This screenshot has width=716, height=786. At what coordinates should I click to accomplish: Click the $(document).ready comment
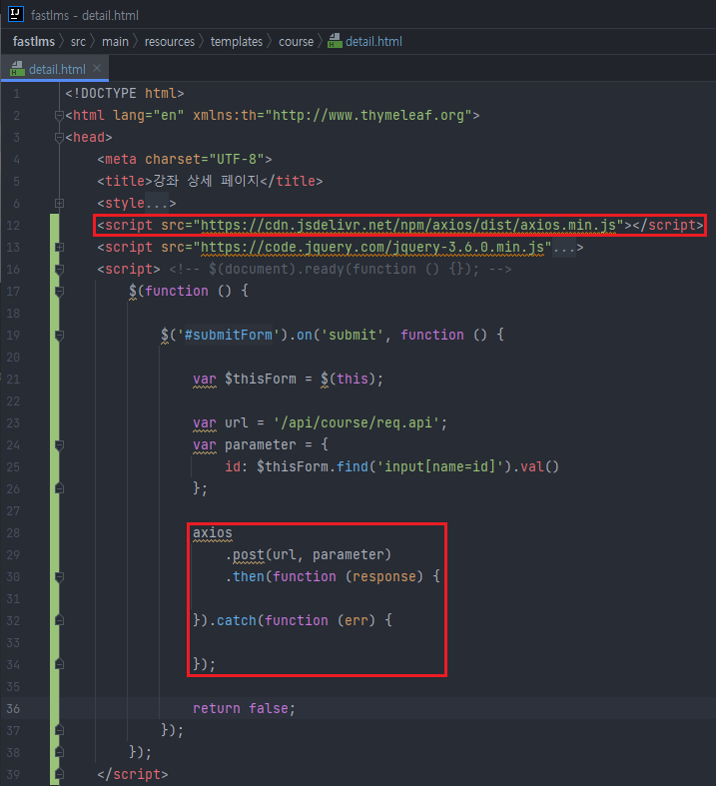click(341, 270)
